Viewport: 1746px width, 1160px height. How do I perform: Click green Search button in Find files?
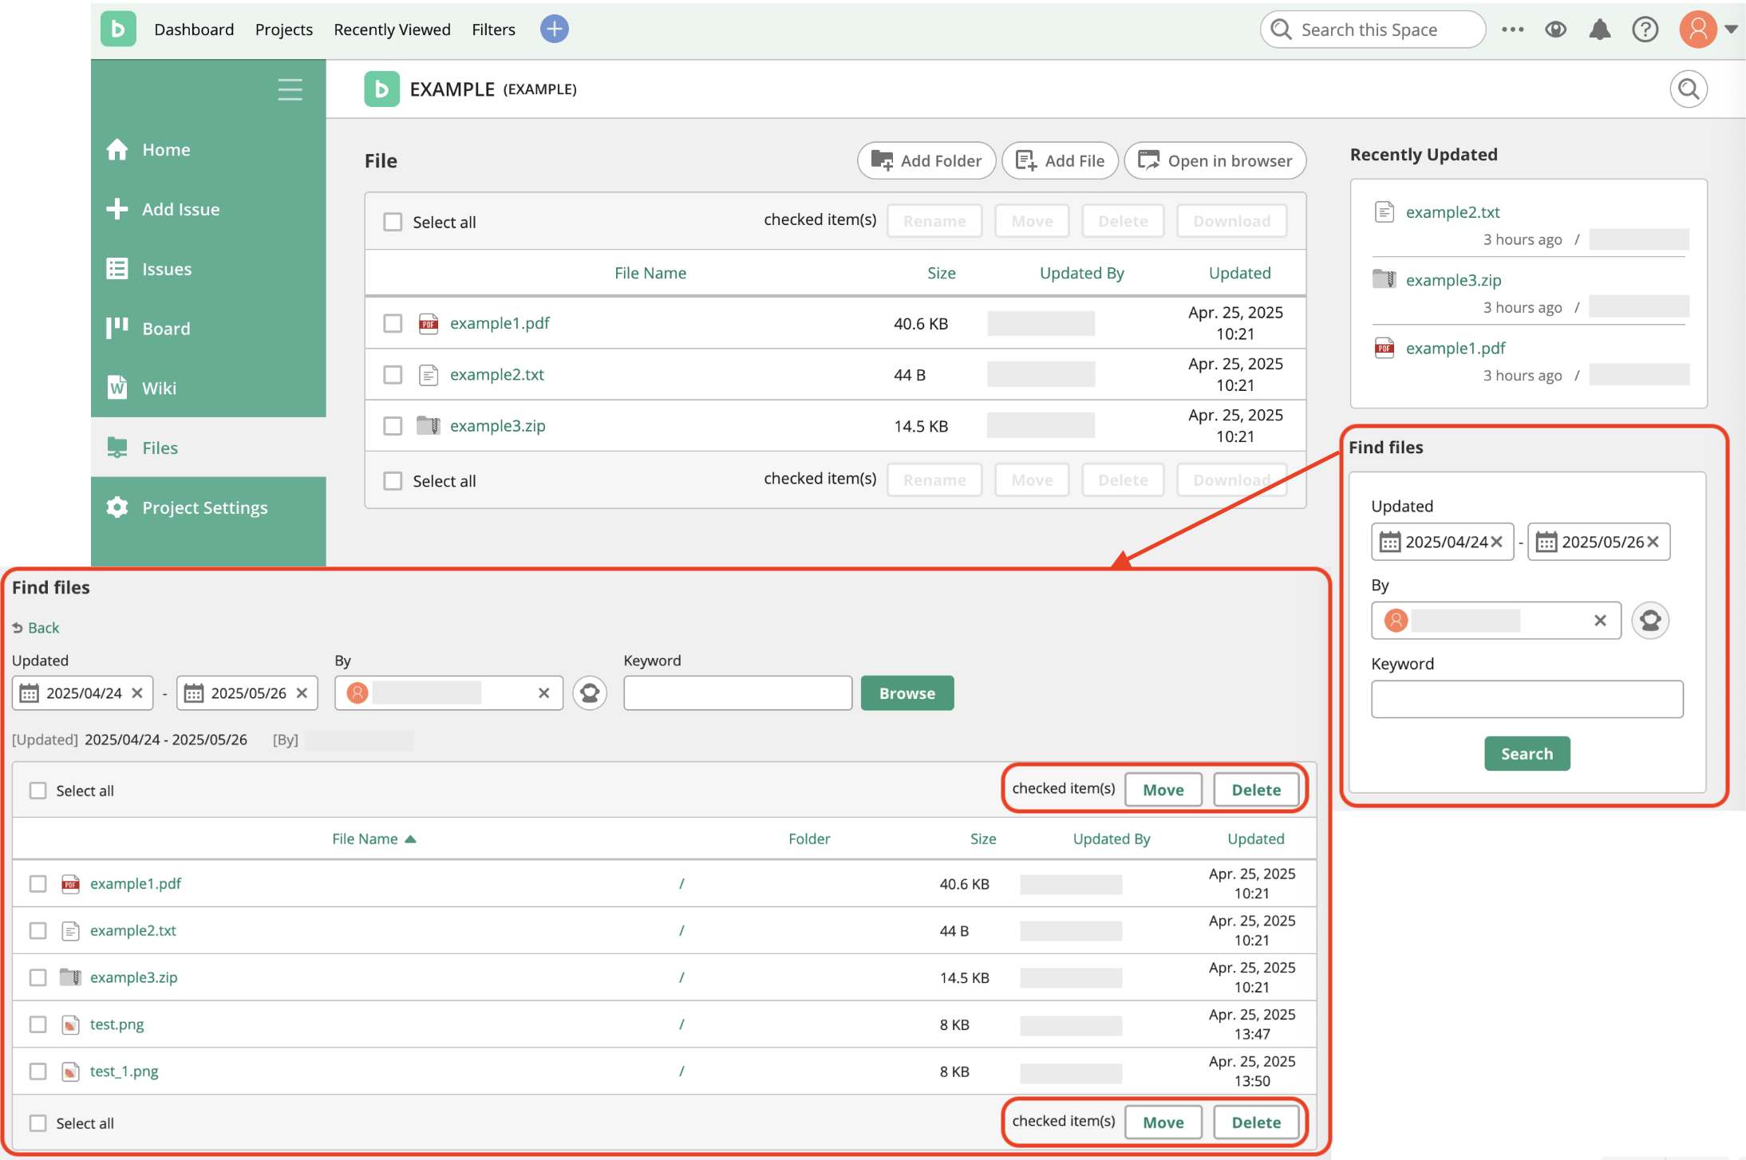click(x=1527, y=753)
